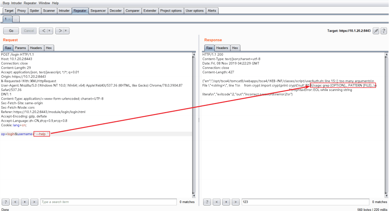
Task: Click the request search help icon
Action: (x=6, y=202)
